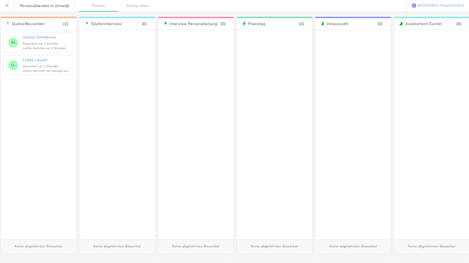Open Saskia Schwänzer's applicant profile link

click(x=40, y=38)
